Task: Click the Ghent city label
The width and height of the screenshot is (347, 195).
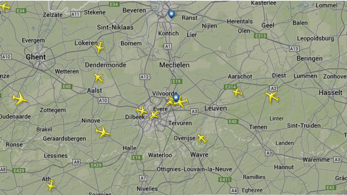Action: tap(36, 57)
